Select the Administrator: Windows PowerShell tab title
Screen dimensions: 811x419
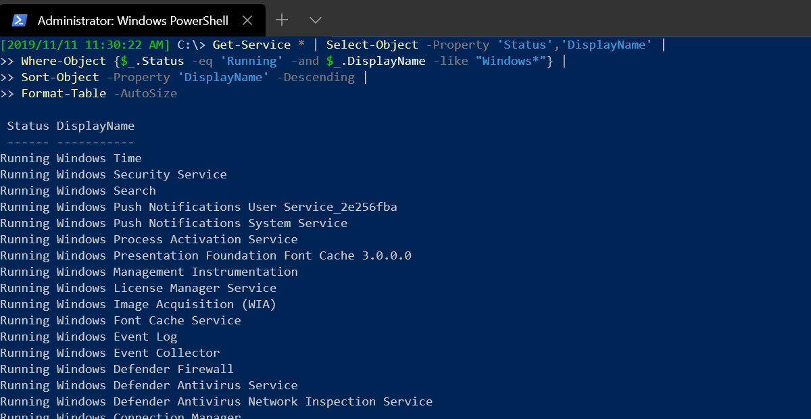point(133,20)
